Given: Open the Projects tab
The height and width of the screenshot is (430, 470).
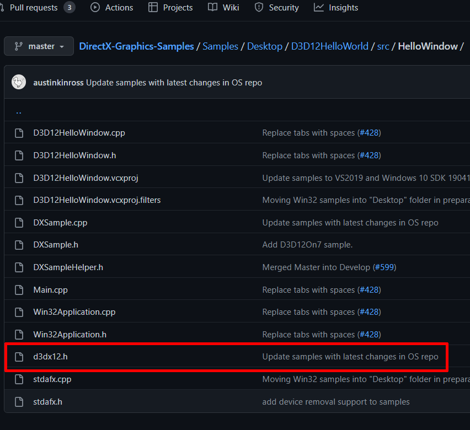Looking at the screenshot, I should coord(170,8).
